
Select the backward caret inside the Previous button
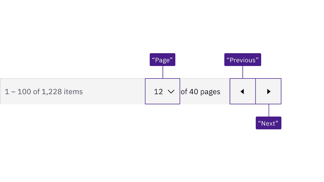tap(242, 91)
